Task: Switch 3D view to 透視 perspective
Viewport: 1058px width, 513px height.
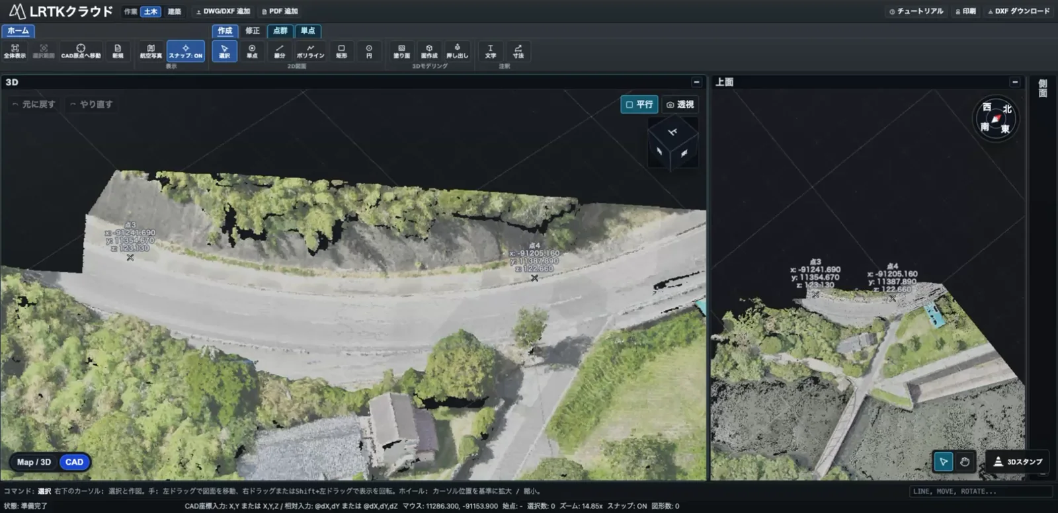Action: click(x=680, y=104)
